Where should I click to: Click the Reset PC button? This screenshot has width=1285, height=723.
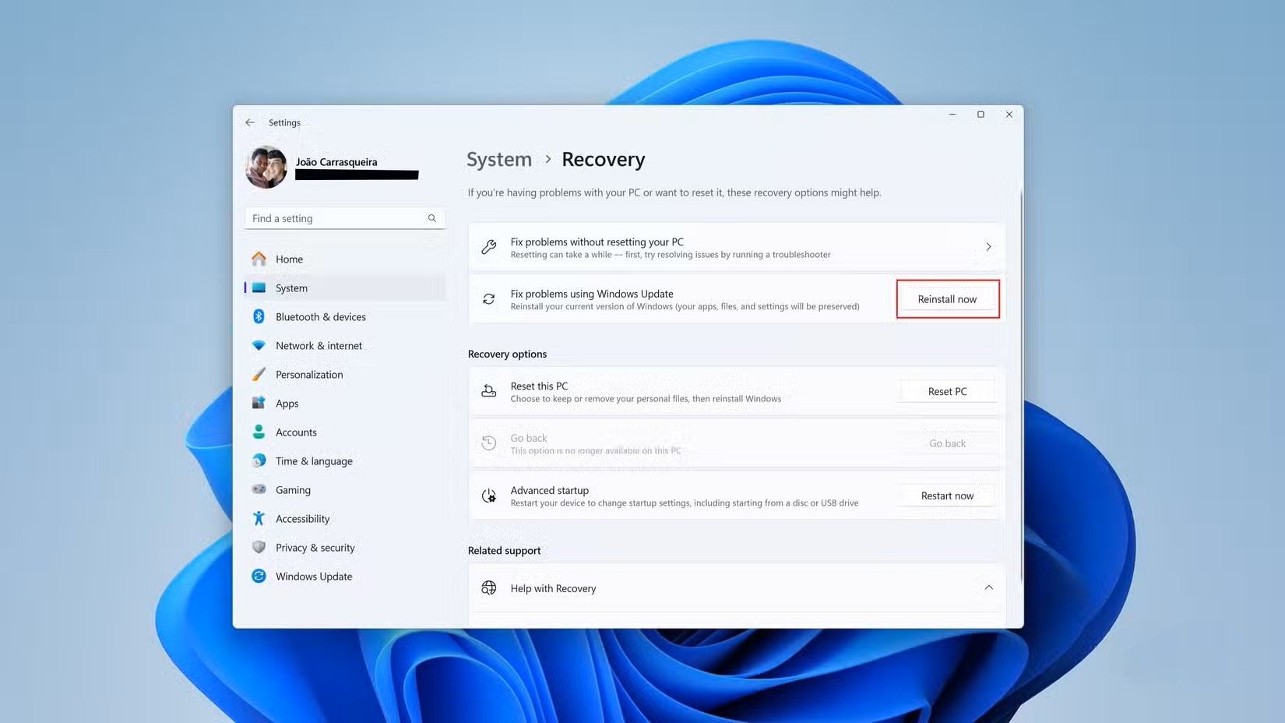pos(947,390)
